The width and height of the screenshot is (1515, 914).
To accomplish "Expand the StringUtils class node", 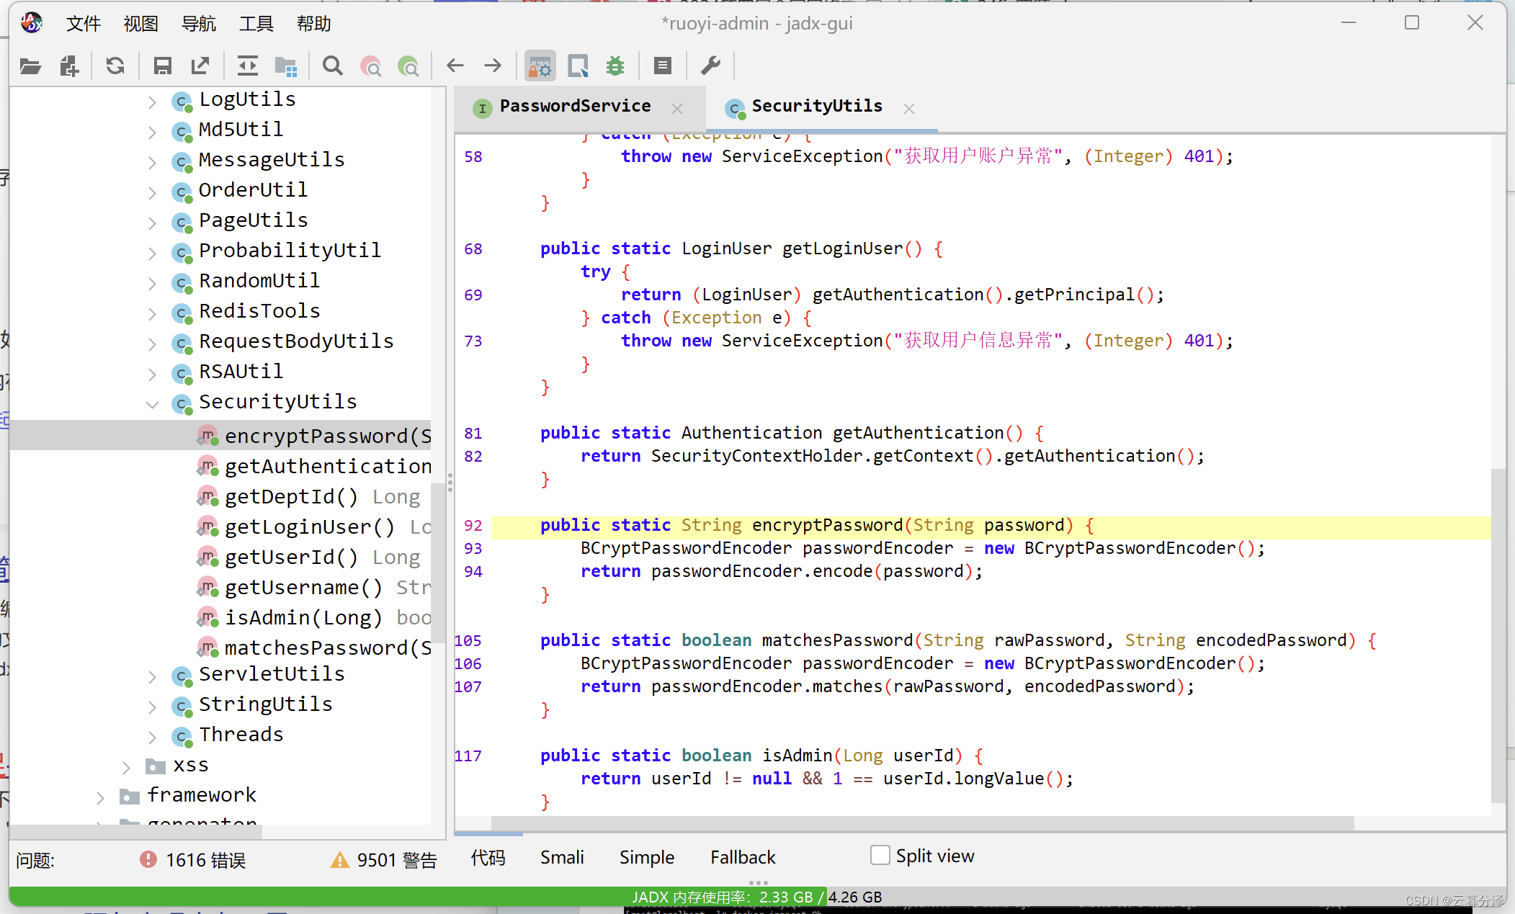I will coord(152,706).
